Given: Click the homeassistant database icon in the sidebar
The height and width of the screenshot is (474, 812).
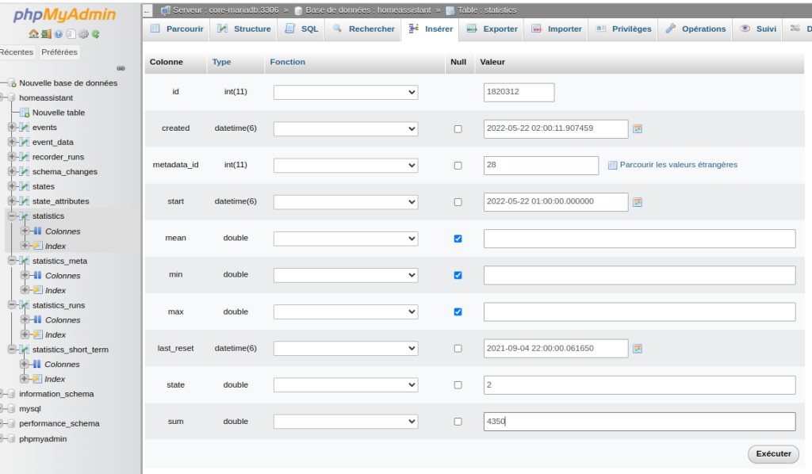Looking at the screenshot, I should click(11, 97).
